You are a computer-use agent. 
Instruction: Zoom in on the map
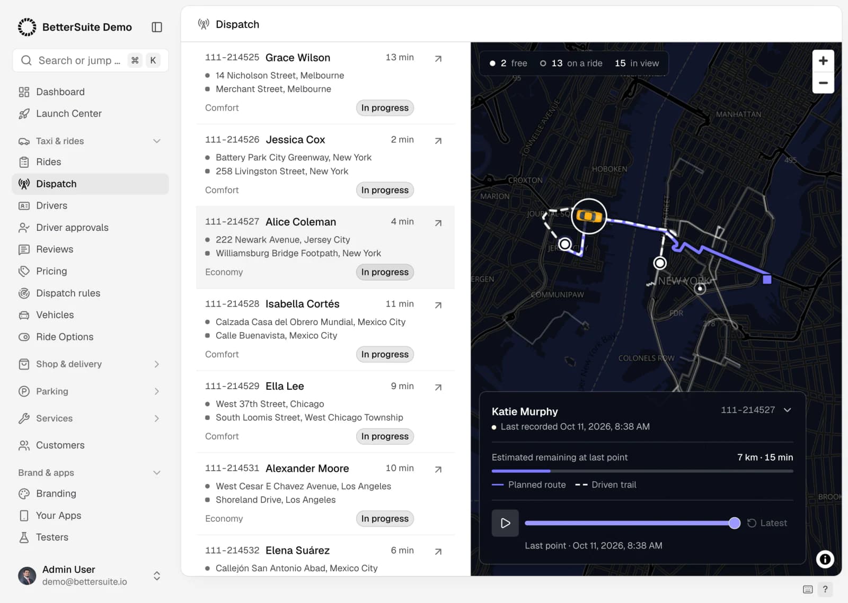[823, 61]
